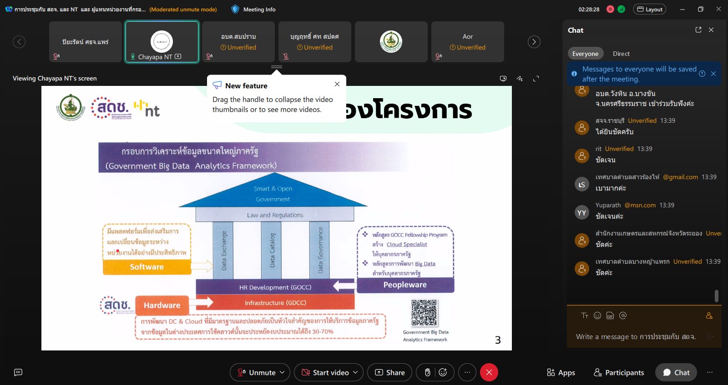Pop out the chat panel
This screenshot has width=728, height=385.
698,30
